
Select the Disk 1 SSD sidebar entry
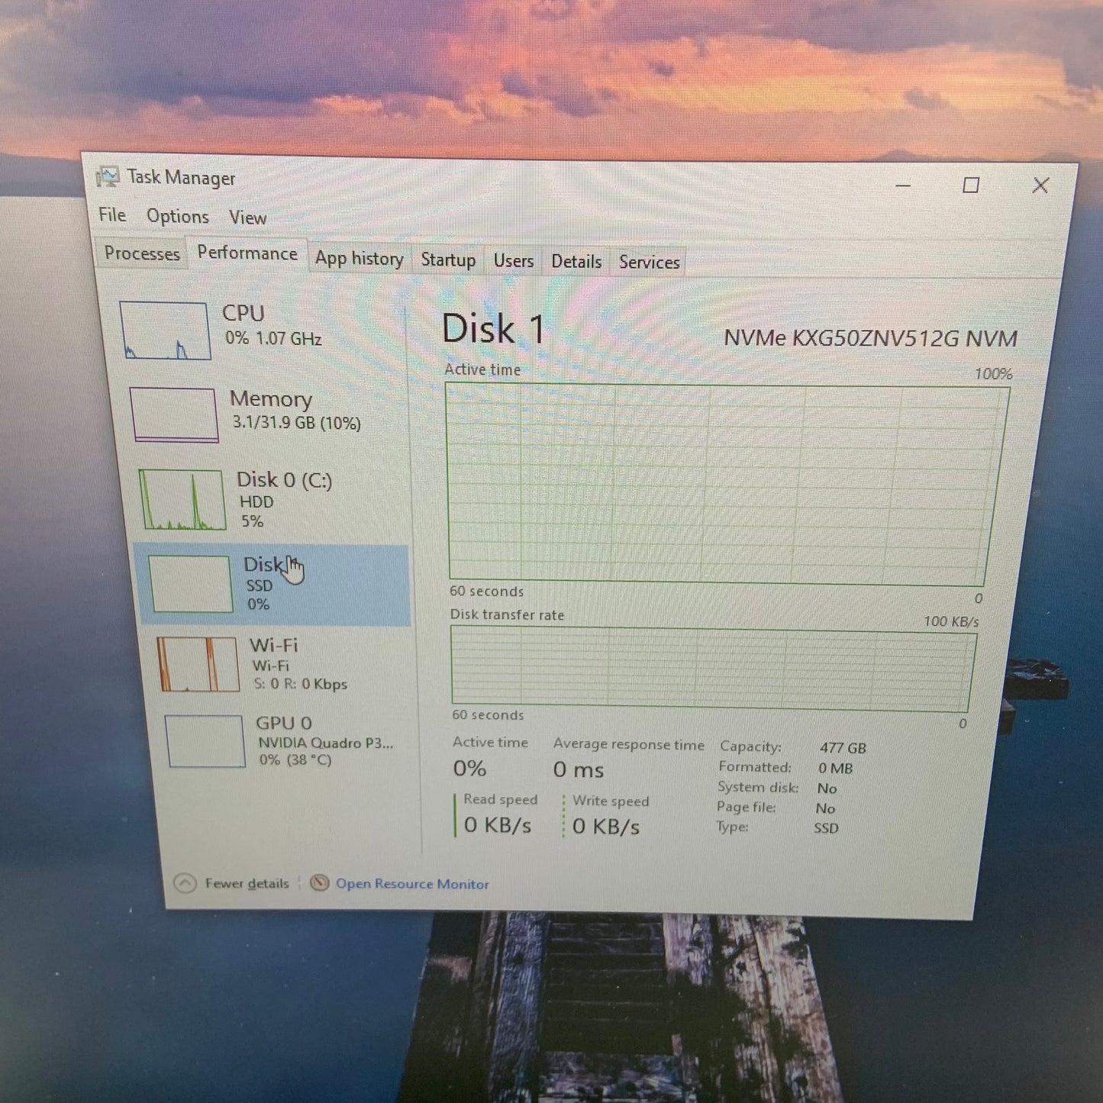[x=191, y=582]
